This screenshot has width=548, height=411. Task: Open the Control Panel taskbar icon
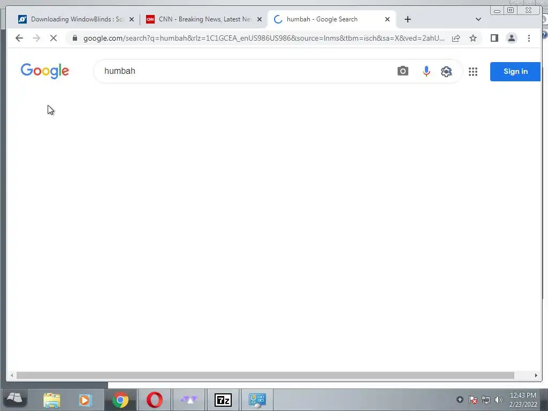pos(257,400)
